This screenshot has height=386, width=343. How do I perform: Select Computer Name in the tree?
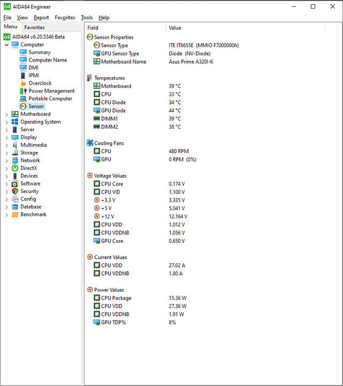pos(48,60)
